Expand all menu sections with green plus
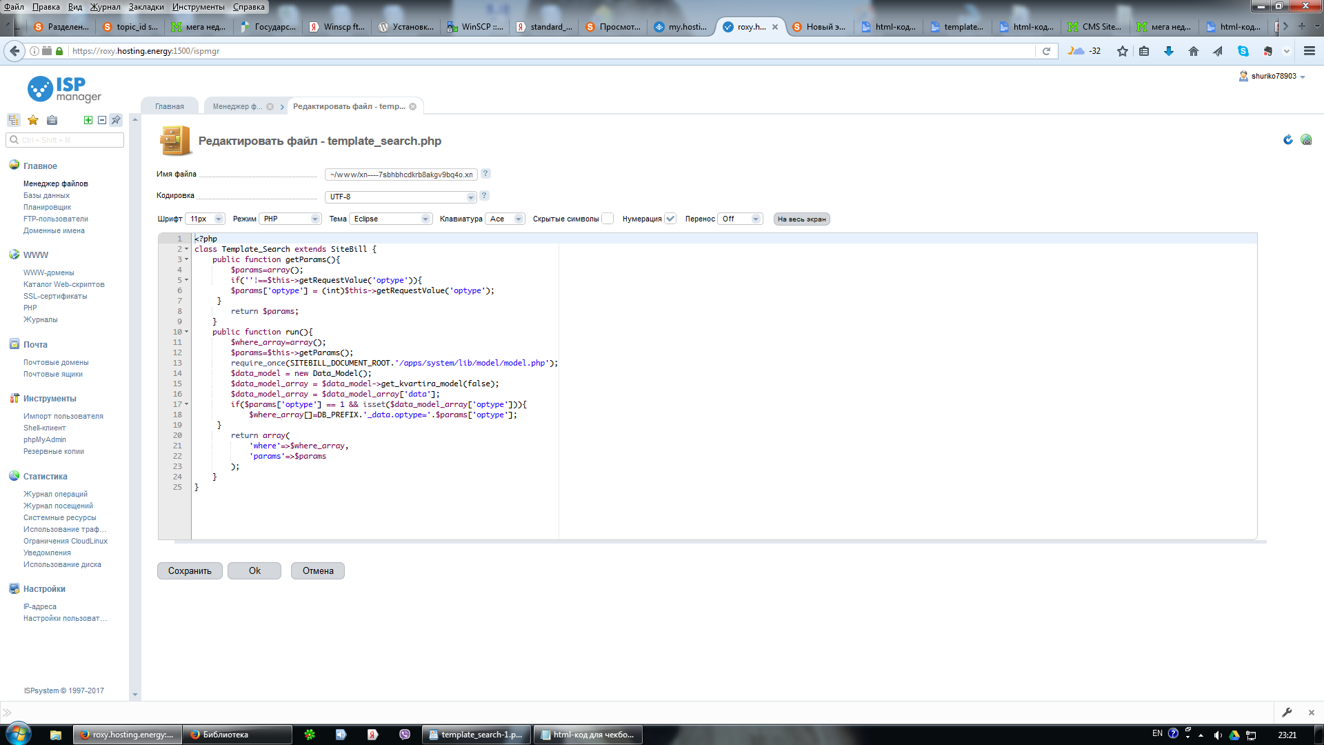Image resolution: width=1324 pixels, height=745 pixels. [88, 120]
